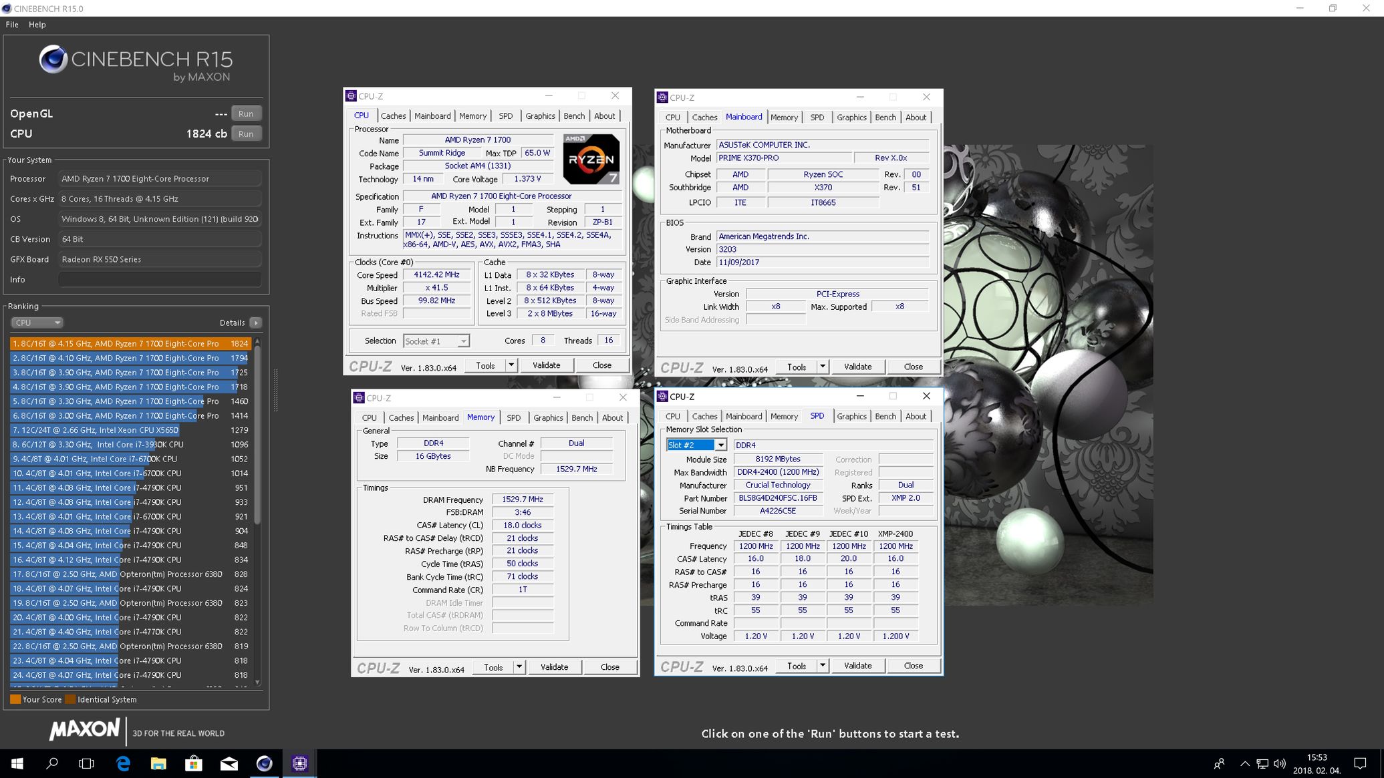Image resolution: width=1384 pixels, height=778 pixels.
Task: Click Validate in Mainboard window
Action: tap(857, 367)
